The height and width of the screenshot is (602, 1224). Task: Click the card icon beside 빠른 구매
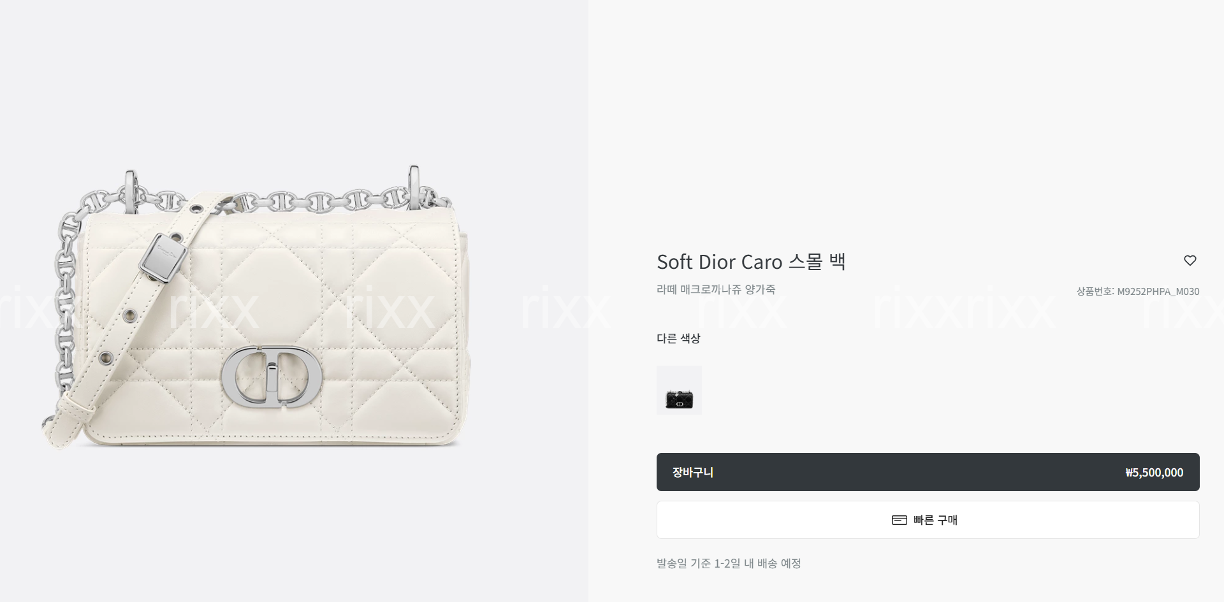899,520
